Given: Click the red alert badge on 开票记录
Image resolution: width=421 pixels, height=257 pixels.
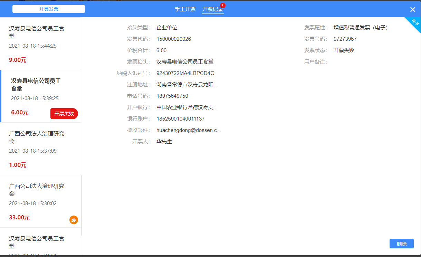Looking at the screenshot, I should point(223,6).
